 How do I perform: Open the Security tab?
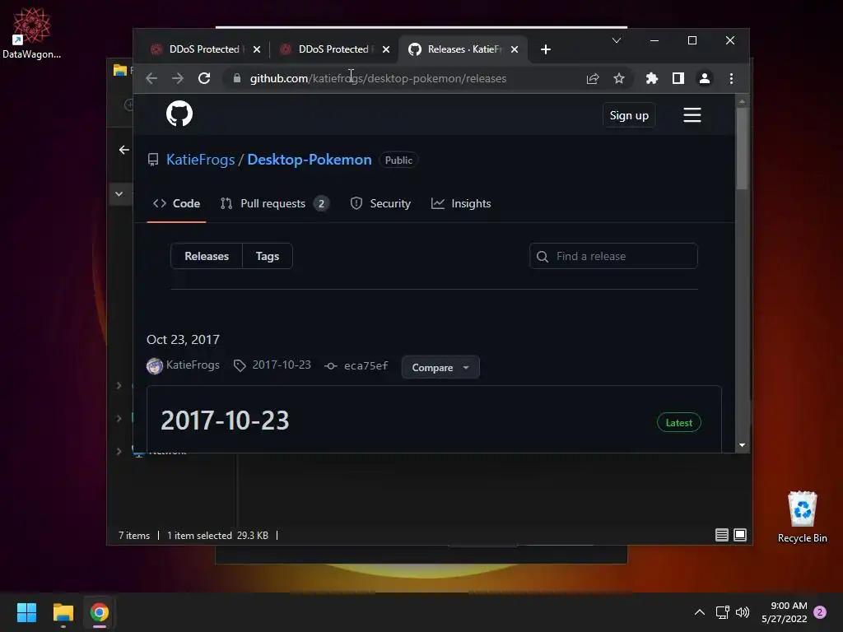pos(380,204)
